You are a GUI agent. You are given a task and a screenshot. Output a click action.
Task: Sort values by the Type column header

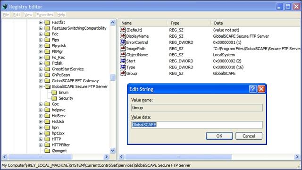[x=189, y=23]
